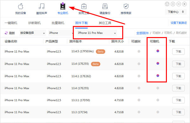Open 推荐商家 shield icon

(x=126, y=6)
